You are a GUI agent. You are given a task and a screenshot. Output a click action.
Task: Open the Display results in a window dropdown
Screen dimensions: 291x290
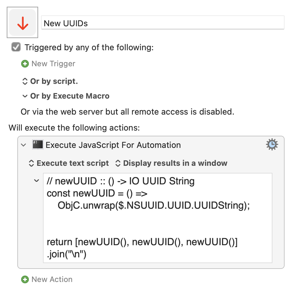point(171,163)
